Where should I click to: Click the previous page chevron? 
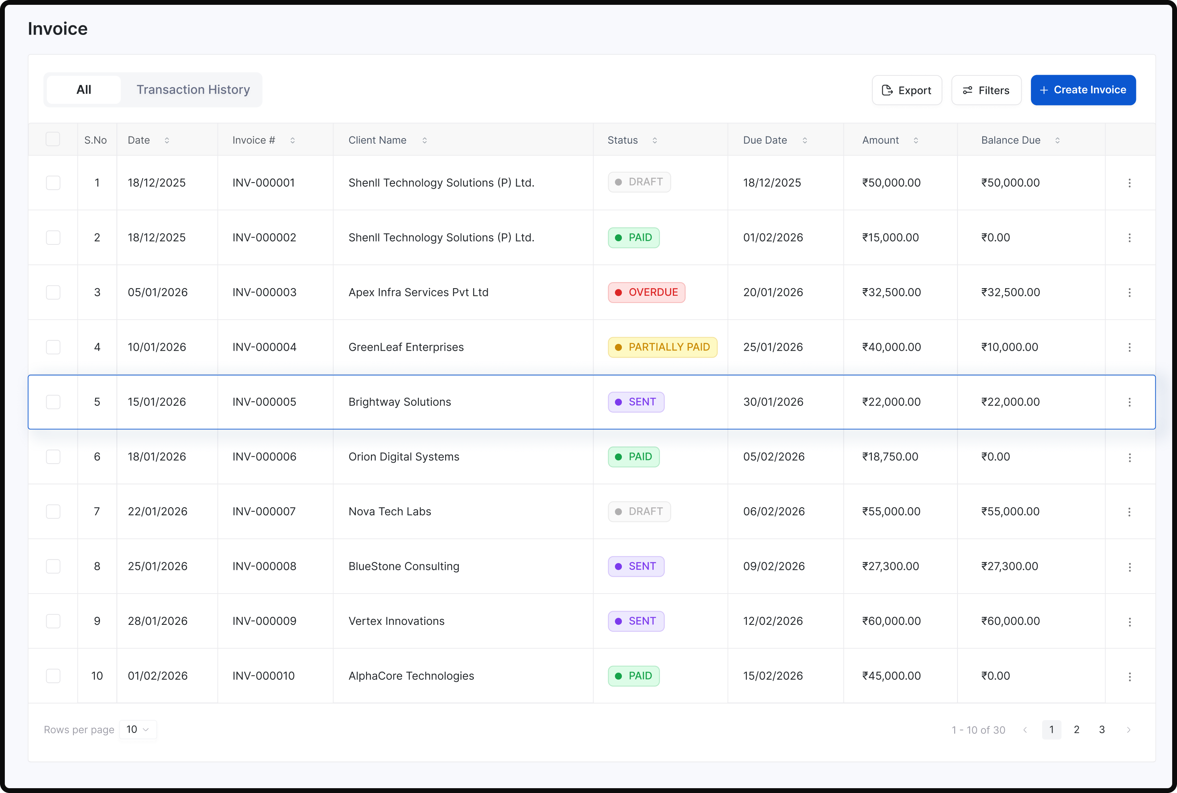pos(1025,729)
